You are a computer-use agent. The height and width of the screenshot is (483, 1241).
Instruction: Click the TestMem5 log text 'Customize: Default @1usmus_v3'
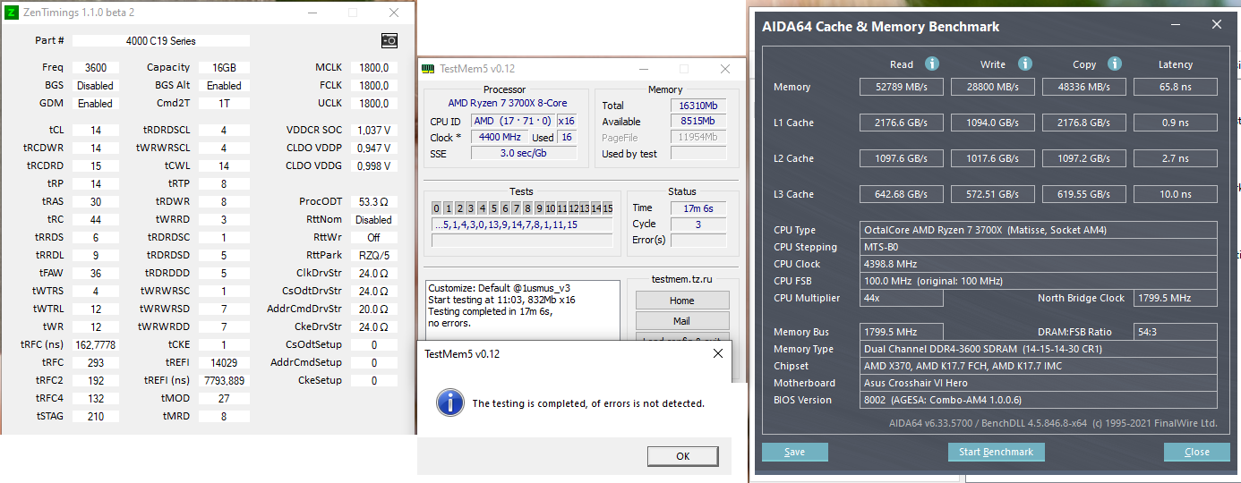(x=500, y=288)
